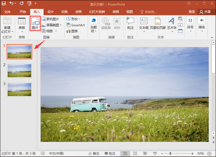Open the 形状 dropdown
The image size is (216, 157).
point(73,19)
